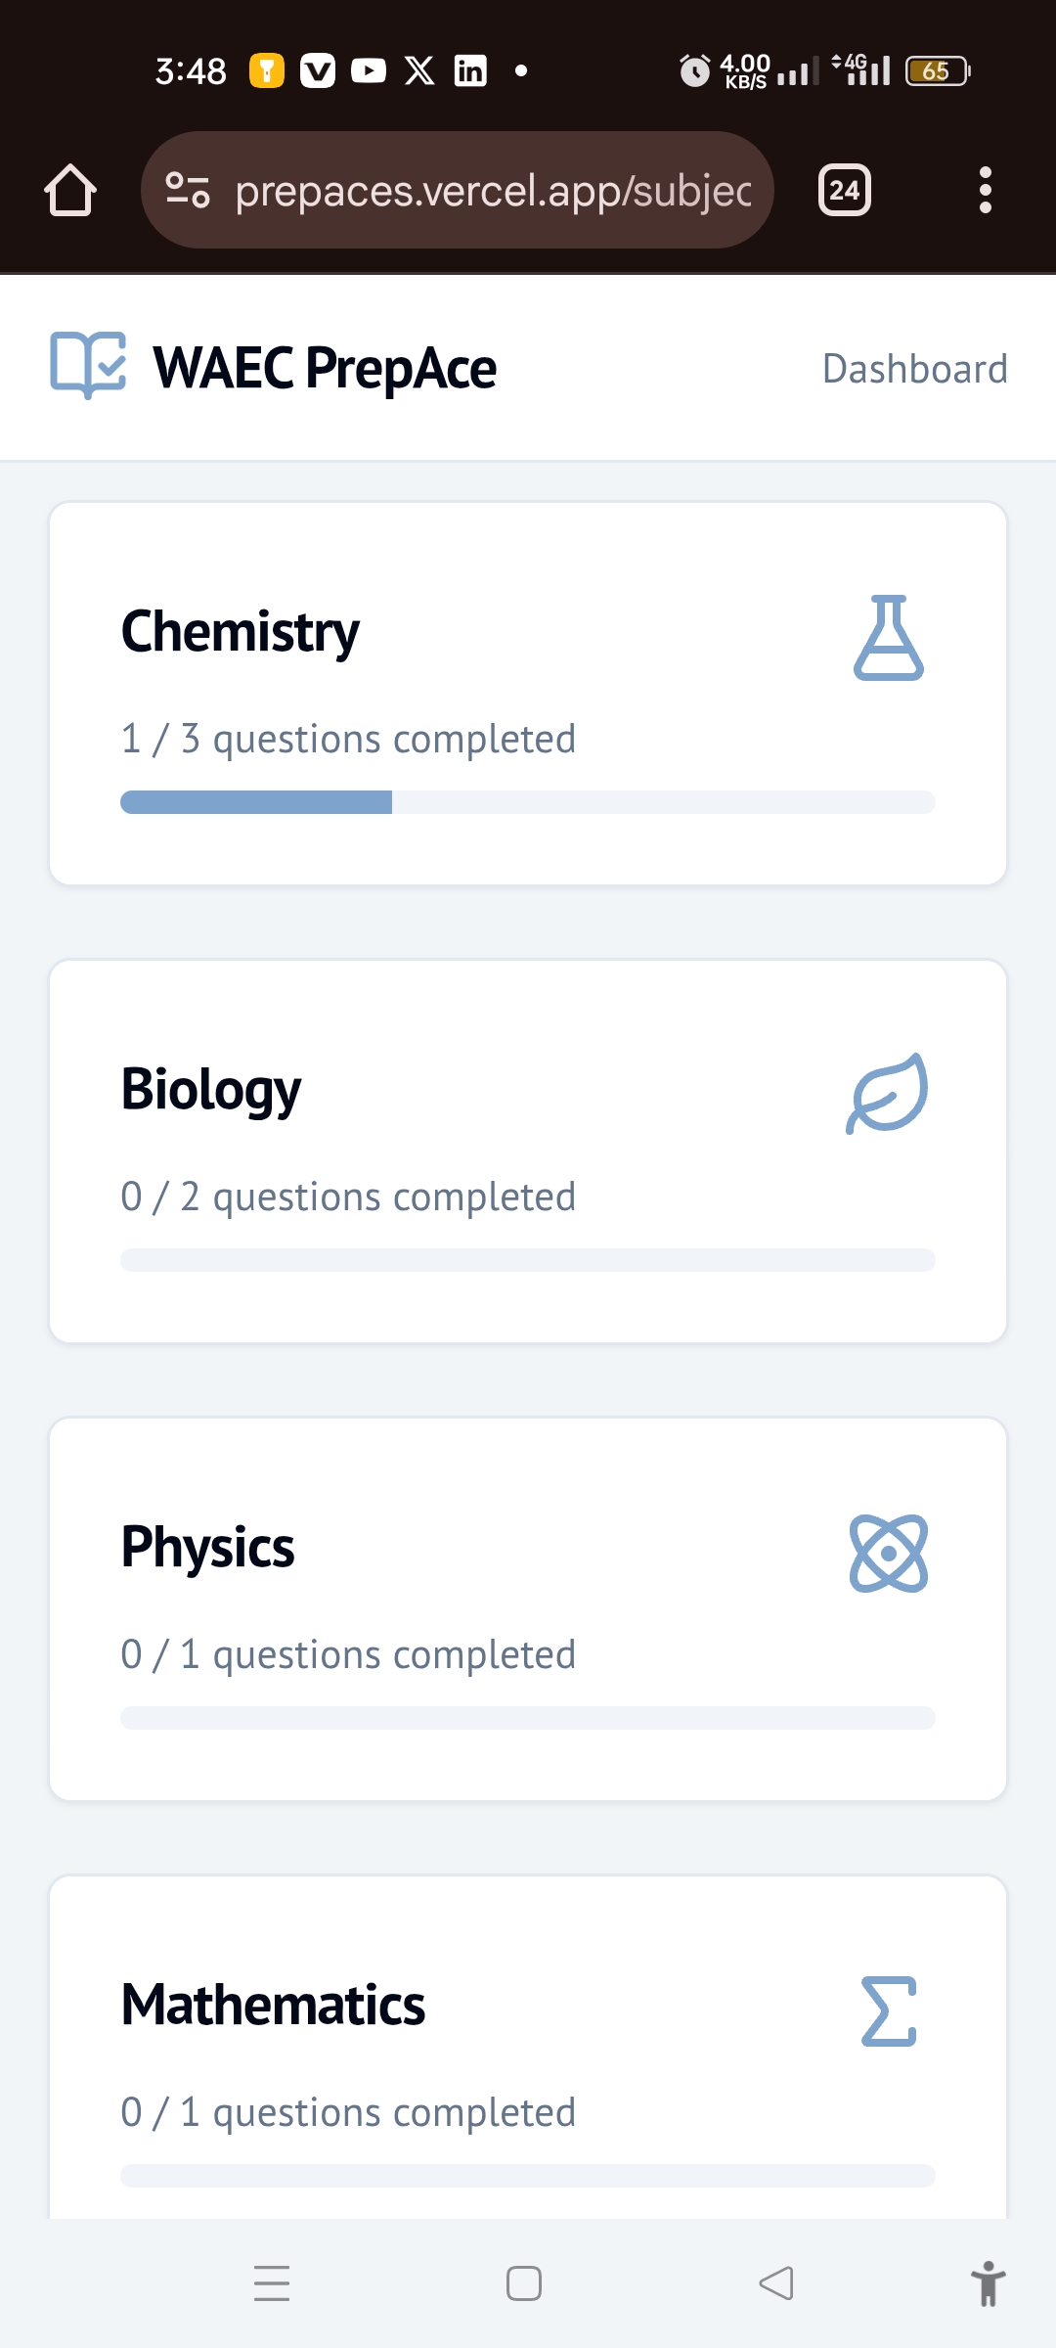Image resolution: width=1056 pixels, height=2348 pixels.
Task: Click the Biology progress bar
Action: click(x=528, y=1260)
